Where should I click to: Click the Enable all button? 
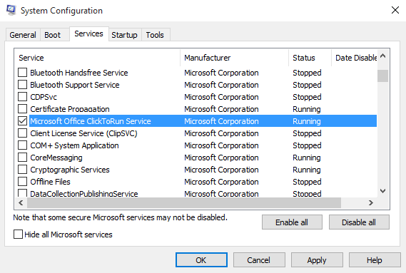tap(292, 222)
